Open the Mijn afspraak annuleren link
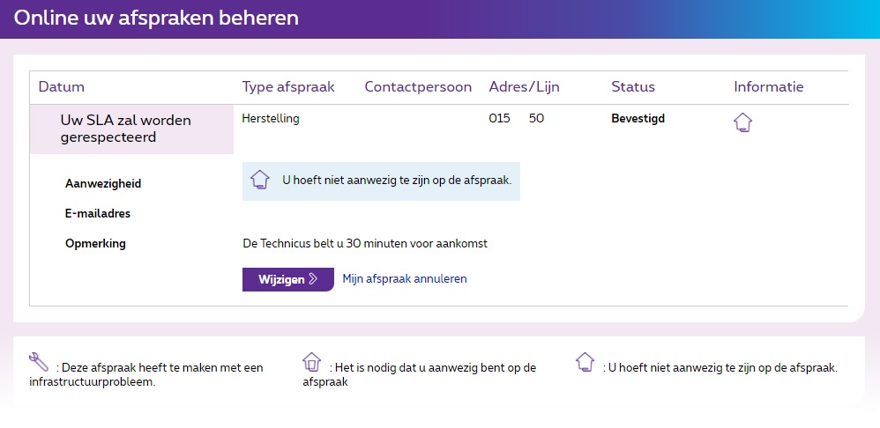Screen dimensions: 880x428 coord(405,279)
